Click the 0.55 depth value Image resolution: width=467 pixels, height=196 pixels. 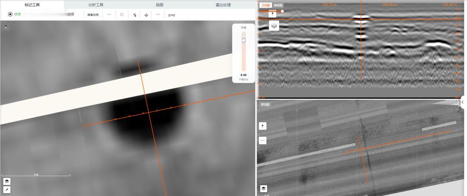[243, 75]
